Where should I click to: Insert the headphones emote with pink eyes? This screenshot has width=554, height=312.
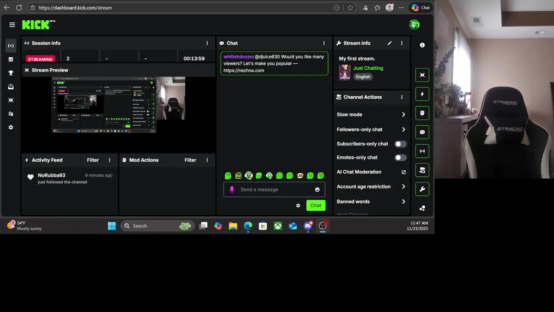(x=248, y=175)
